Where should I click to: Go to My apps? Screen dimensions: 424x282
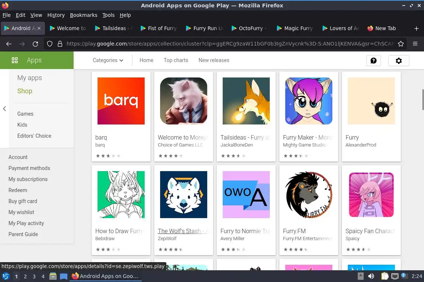click(29, 78)
